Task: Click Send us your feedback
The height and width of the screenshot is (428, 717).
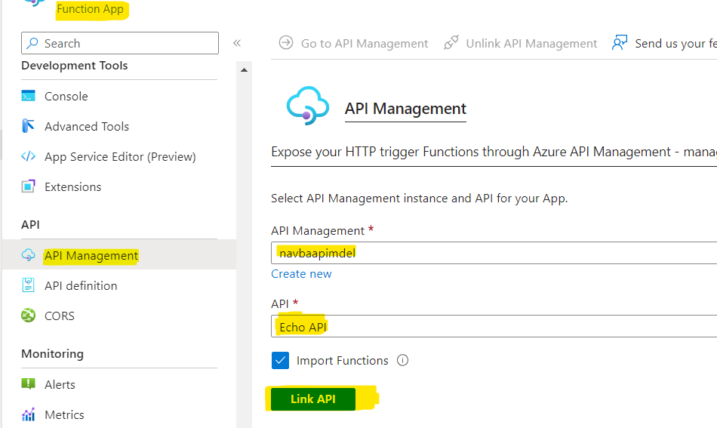Action: pos(664,43)
